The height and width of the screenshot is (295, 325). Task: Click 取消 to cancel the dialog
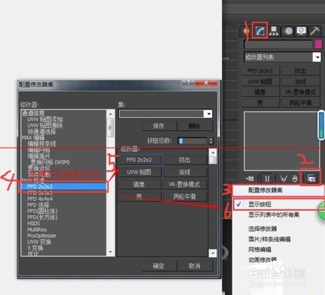[x=194, y=266]
